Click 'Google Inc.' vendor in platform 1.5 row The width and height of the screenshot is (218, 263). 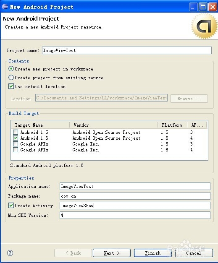pyautogui.click(x=86, y=144)
